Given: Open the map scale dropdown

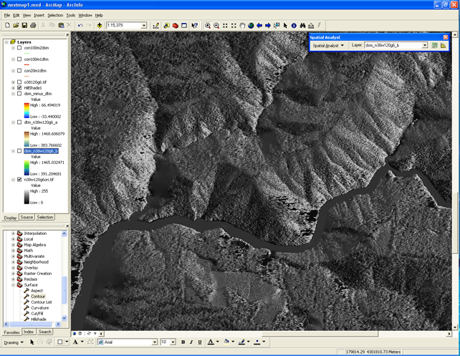Looking at the screenshot, I should 144,26.
